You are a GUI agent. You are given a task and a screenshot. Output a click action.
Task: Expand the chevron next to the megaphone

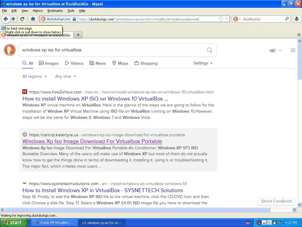click(280, 50)
